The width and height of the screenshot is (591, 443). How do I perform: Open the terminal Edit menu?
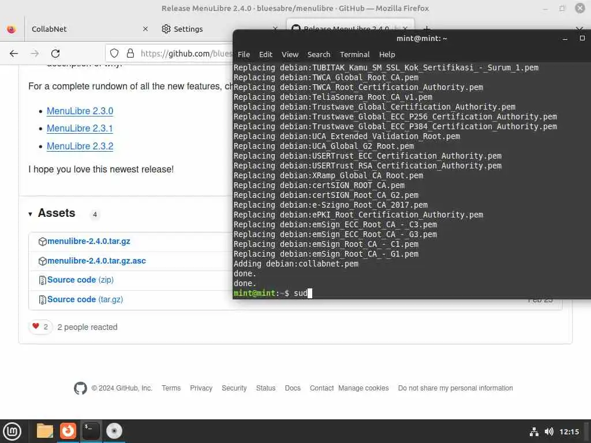pyautogui.click(x=265, y=55)
